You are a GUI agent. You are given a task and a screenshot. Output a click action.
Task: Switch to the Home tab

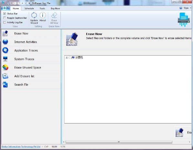click(x=16, y=8)
